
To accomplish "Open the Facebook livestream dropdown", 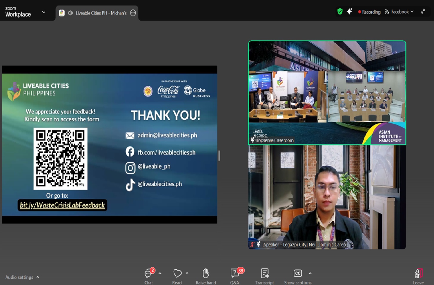I will pyautogui.click(x=399, y=12).
